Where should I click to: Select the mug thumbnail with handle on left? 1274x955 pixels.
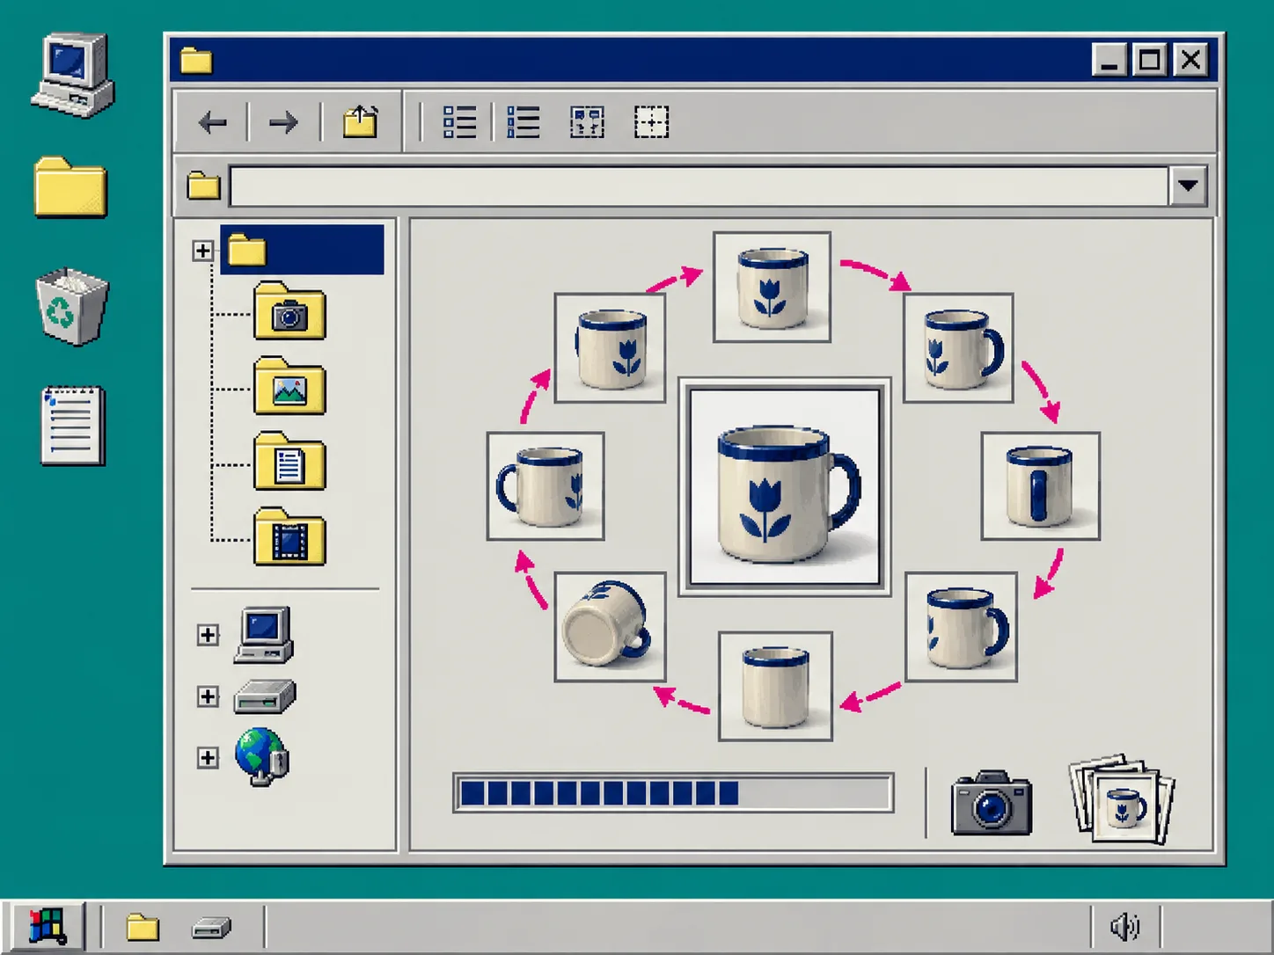click(x=545, y=485)
